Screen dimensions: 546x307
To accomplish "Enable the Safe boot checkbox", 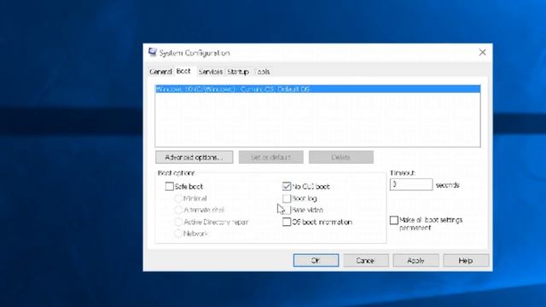I will [x=169, y=187].
